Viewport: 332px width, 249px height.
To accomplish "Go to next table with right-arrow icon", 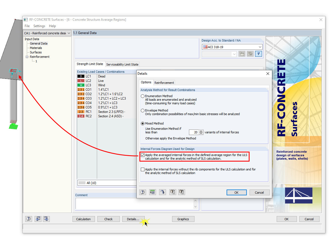I will (x=46, y=219).
